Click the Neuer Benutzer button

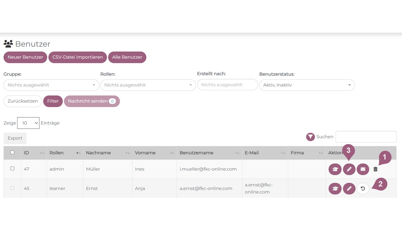(x=25, y=57)
